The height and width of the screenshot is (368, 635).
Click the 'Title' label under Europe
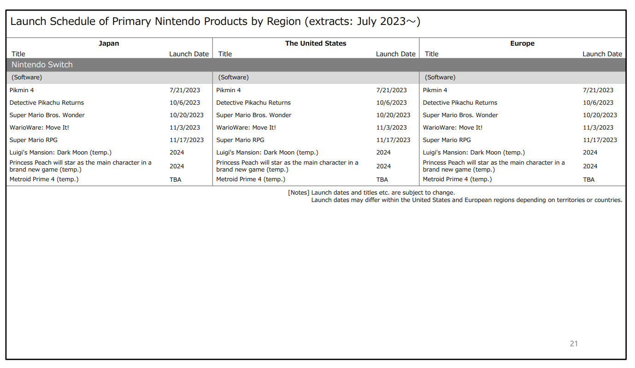[431, 54]
